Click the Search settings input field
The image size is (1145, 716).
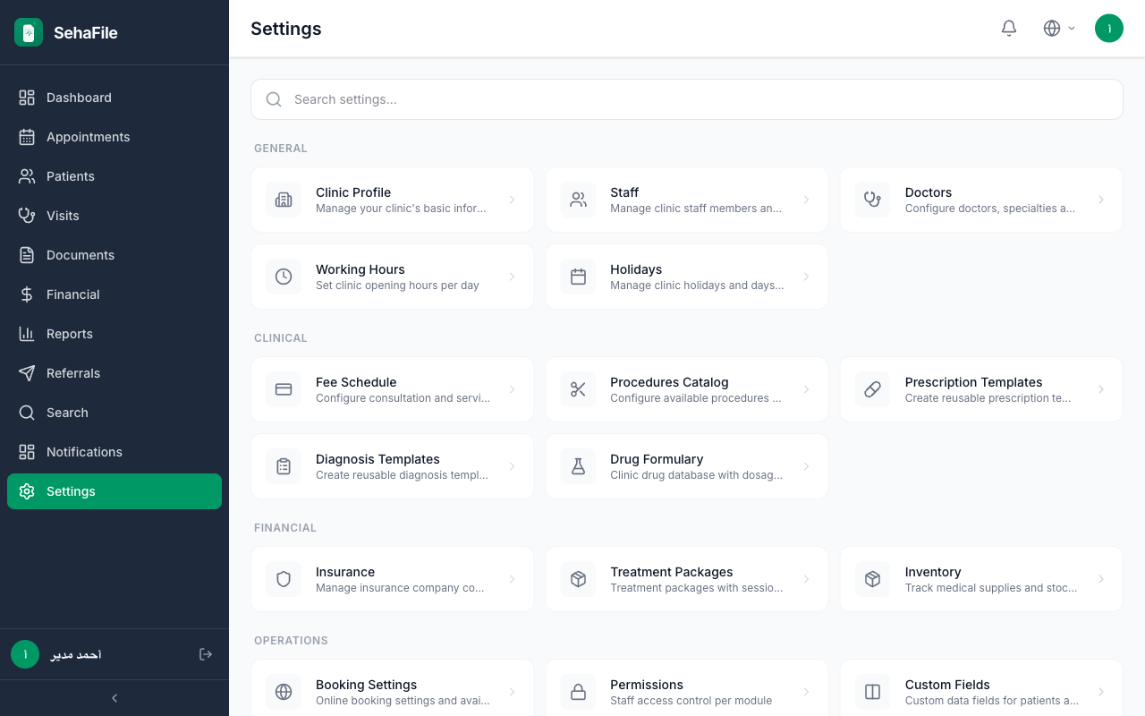click(687, 99)
